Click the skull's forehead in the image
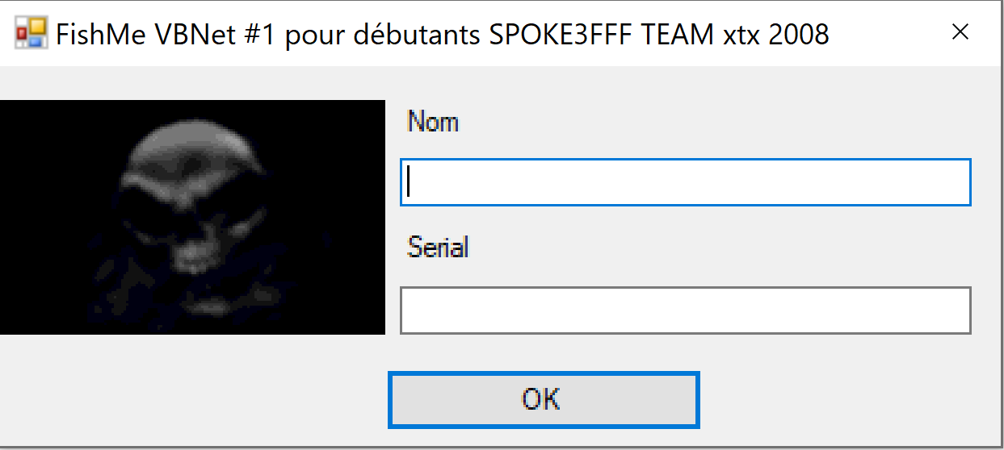Viewport: 1004px width, 450px height. coord(191,149)
